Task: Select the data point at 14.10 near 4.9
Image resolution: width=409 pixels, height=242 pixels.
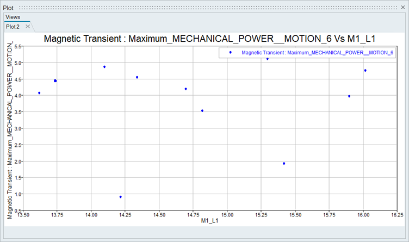Action: click(x=104, y=67)
